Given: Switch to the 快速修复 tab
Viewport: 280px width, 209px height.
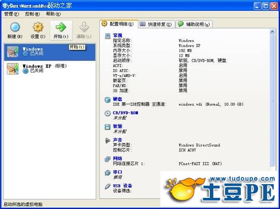Looking at the screenshot, I should [x=157, y=24].
